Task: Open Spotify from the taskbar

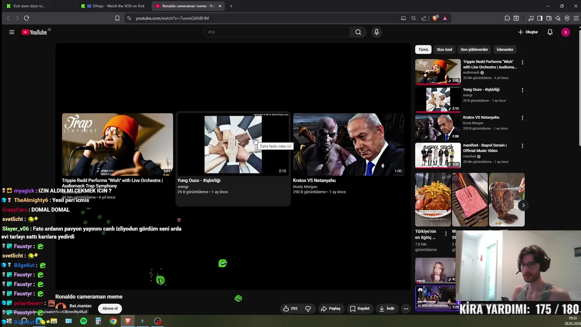Action: 84,321
